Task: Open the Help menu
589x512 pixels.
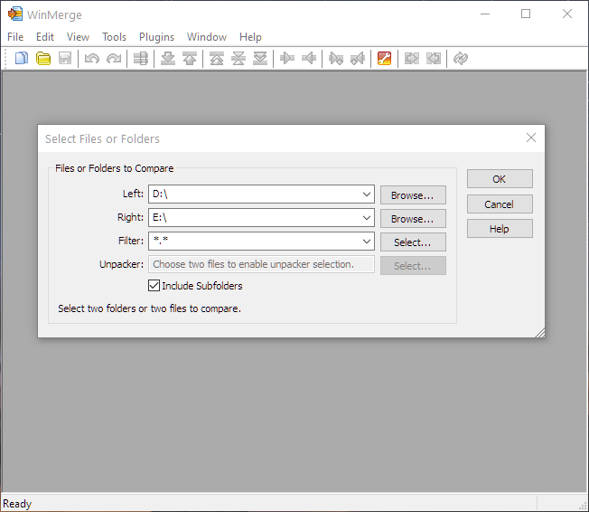Action: point(250,37)
